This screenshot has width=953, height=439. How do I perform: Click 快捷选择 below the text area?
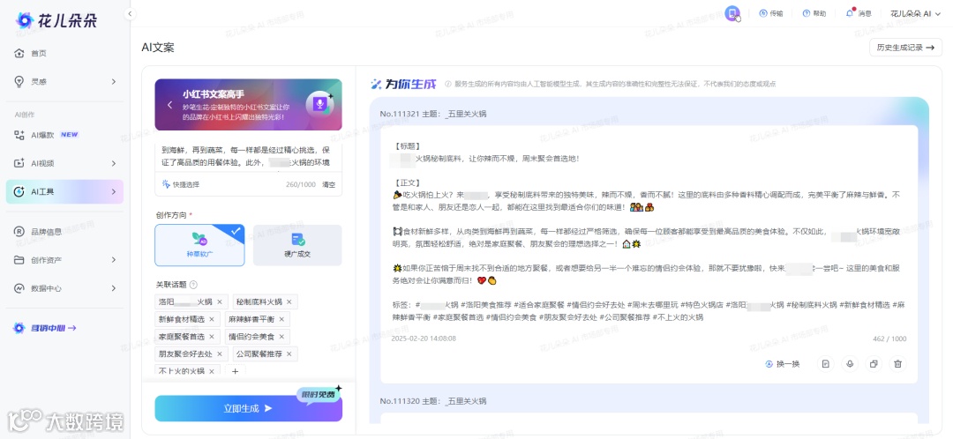point(181,184)
